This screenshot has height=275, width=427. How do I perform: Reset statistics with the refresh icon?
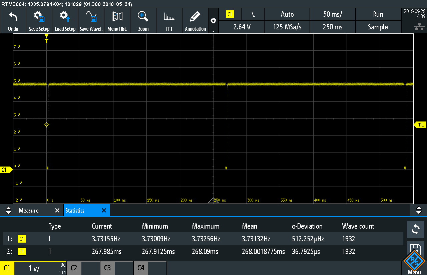(x=415, y=229)
